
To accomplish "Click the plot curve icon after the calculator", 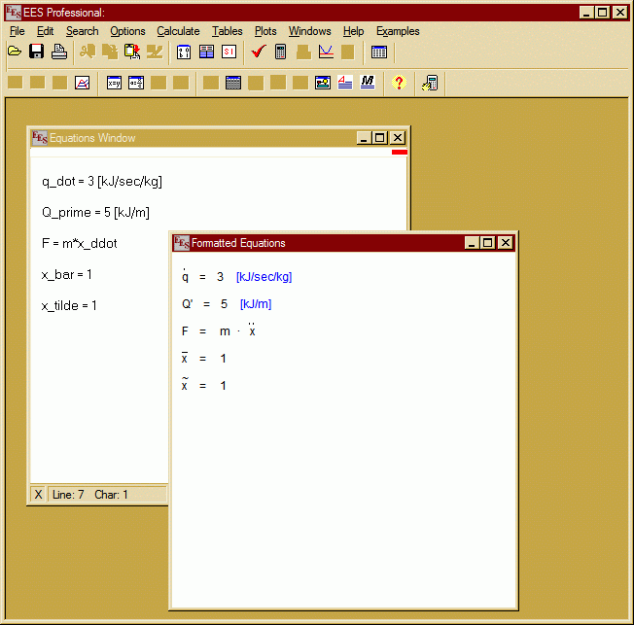I will coord(326,52).
